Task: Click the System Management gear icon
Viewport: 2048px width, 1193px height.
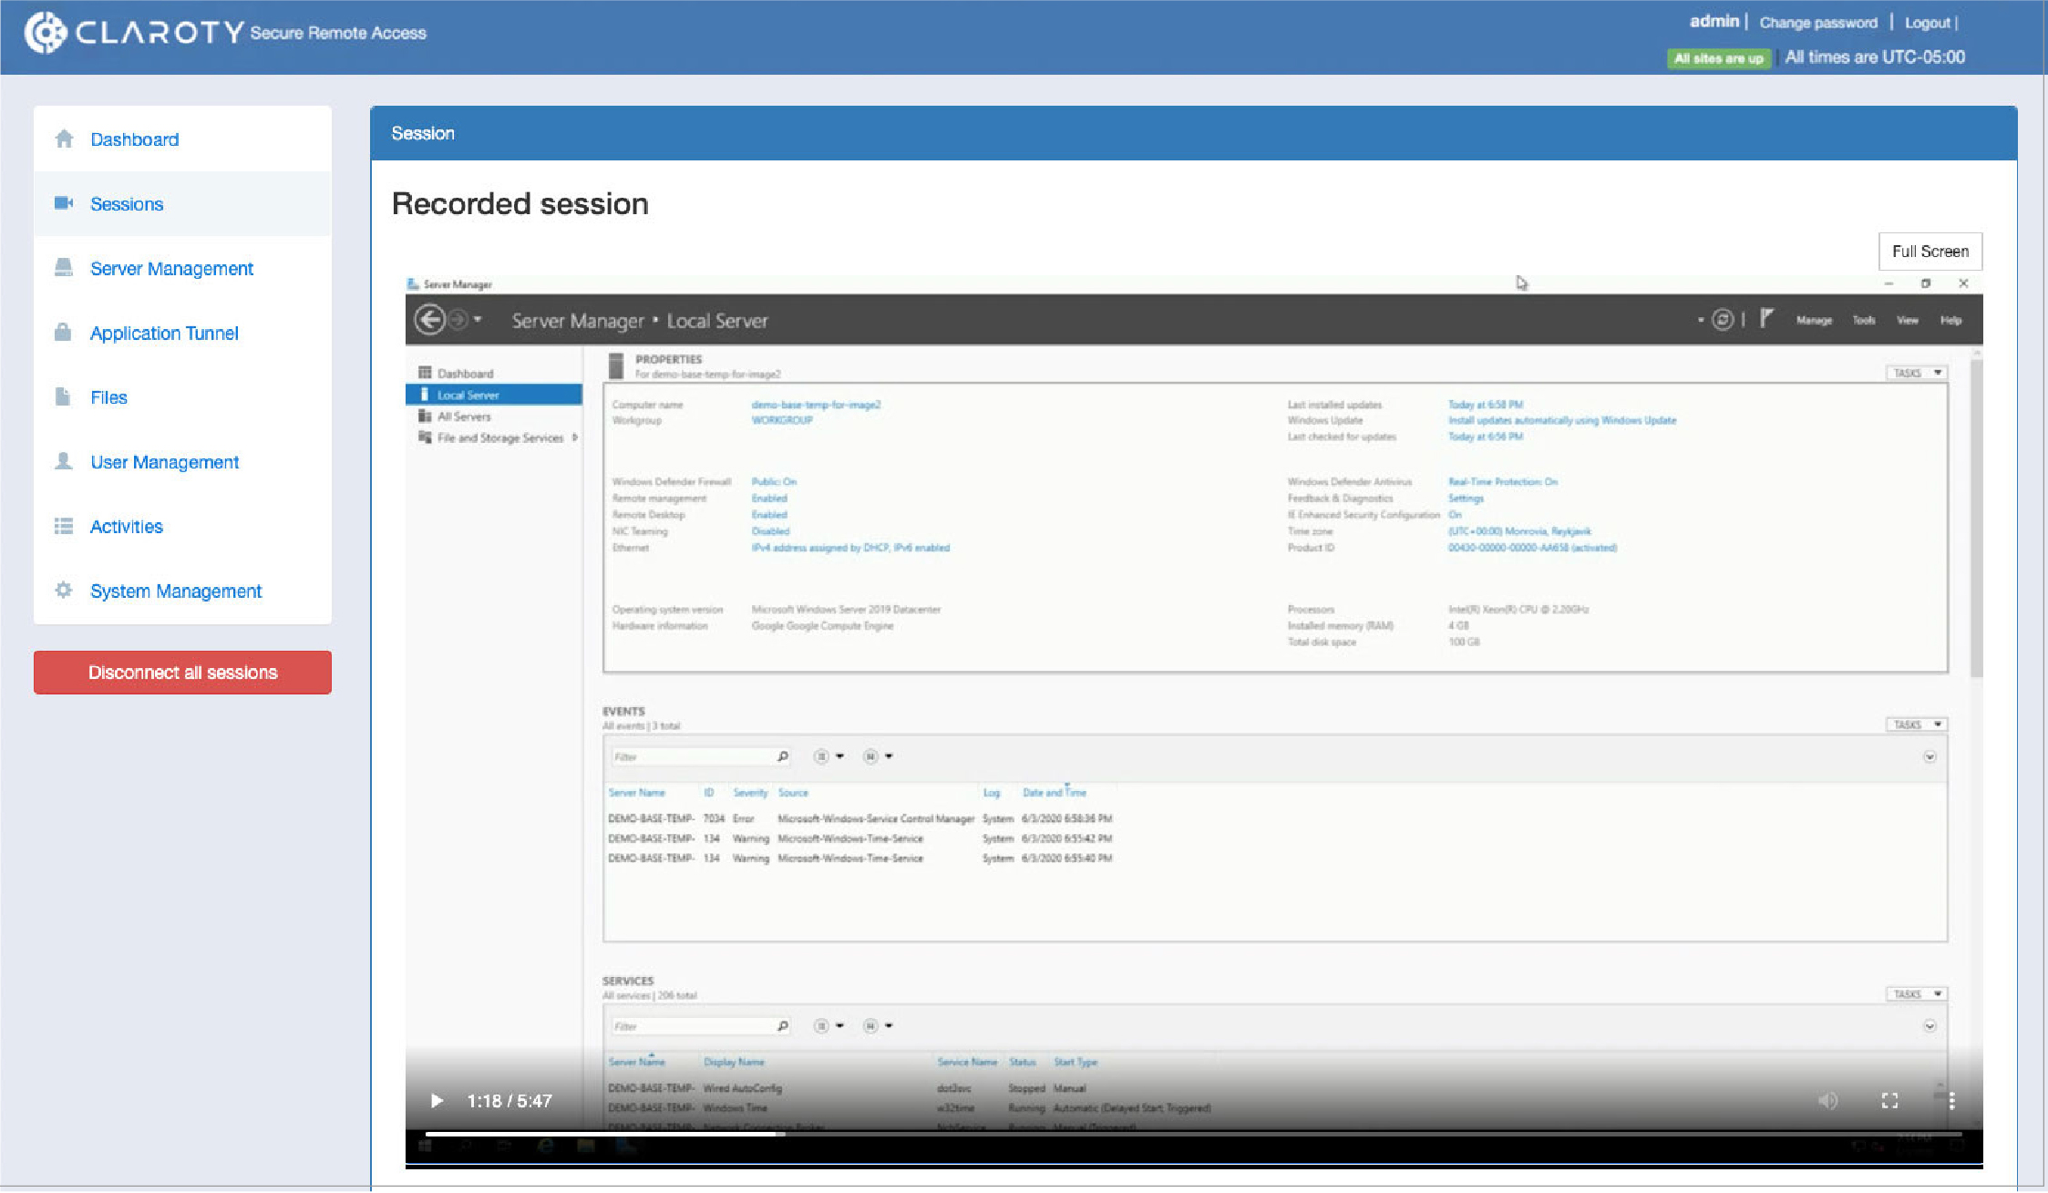Action: coord(64,590)
